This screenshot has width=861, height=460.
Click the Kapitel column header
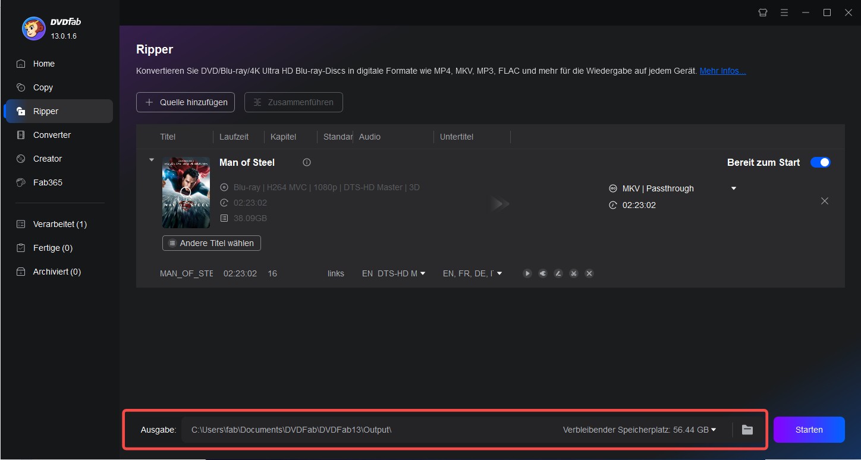283,137
